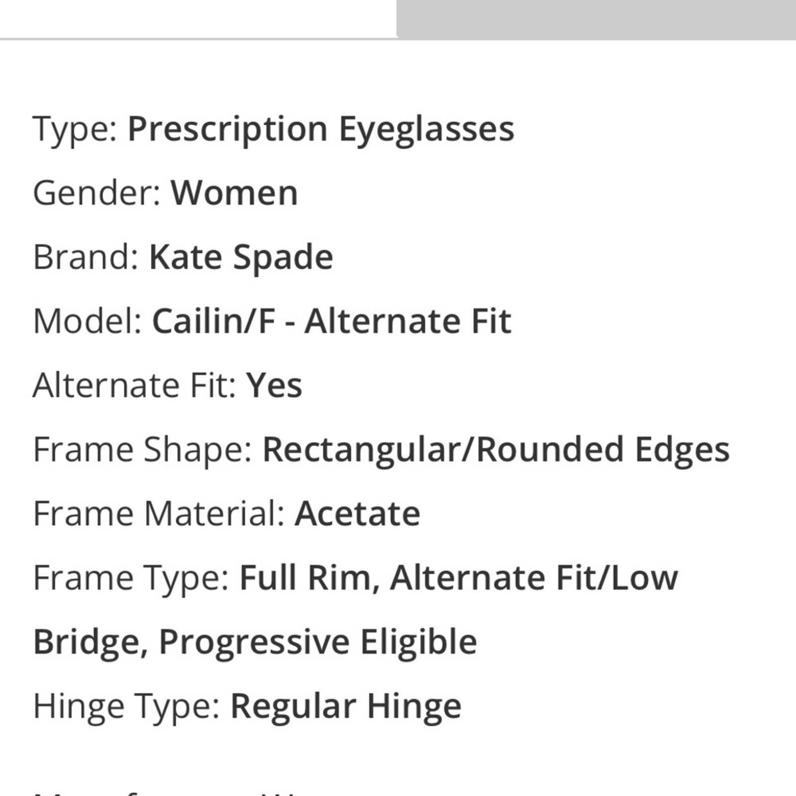
Task: Click the Frame Shape: label
Action: coord(143,450)
